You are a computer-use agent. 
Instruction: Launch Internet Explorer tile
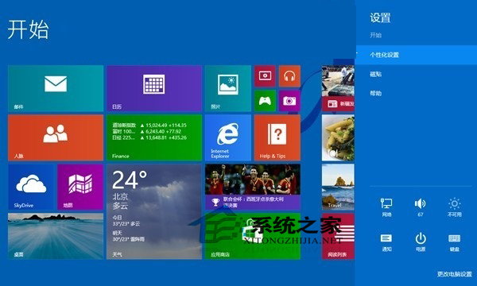228,137
